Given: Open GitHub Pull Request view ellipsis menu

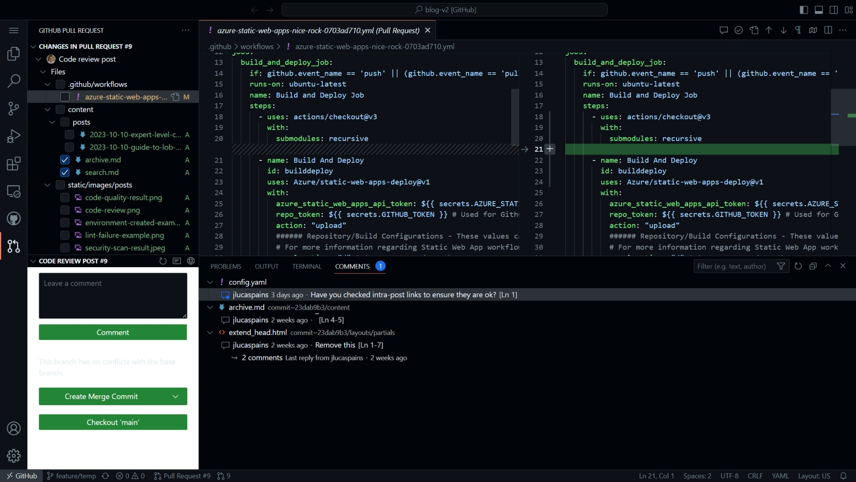Looking at the screenshot, I should tap(186, 30).
